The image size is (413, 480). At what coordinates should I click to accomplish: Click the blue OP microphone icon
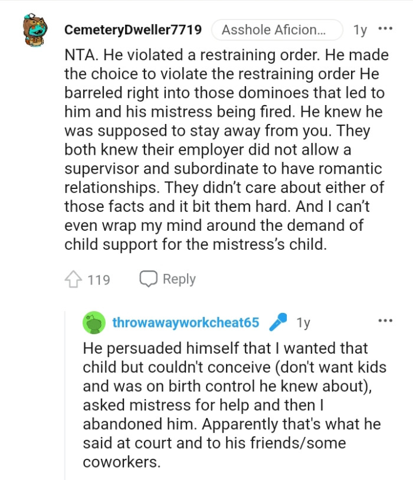click(x=277, y=322)
